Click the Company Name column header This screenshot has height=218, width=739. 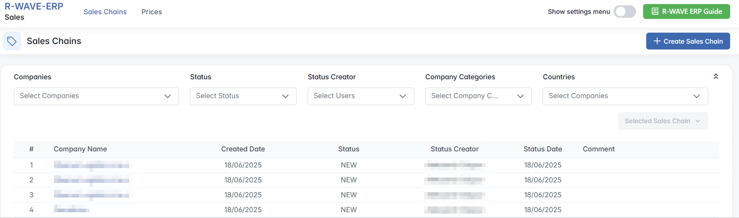tap(80, 149)
